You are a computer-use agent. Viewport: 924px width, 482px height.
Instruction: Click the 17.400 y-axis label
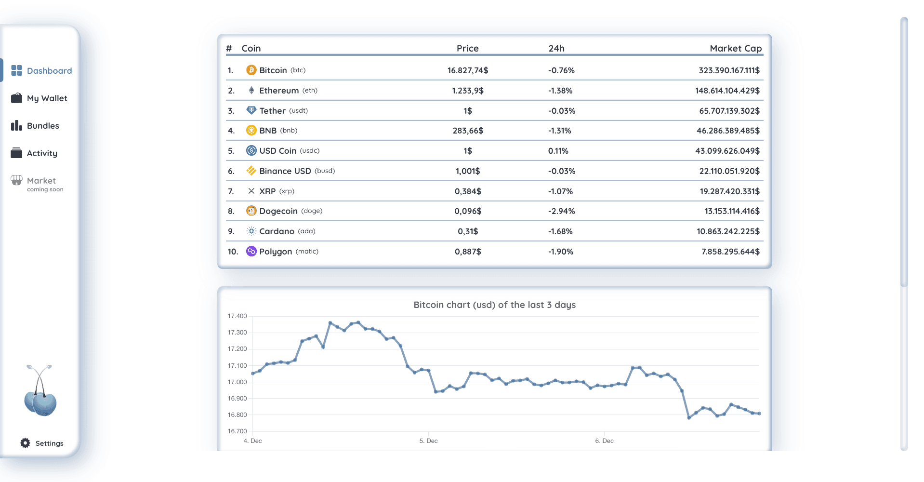[237, 316]
